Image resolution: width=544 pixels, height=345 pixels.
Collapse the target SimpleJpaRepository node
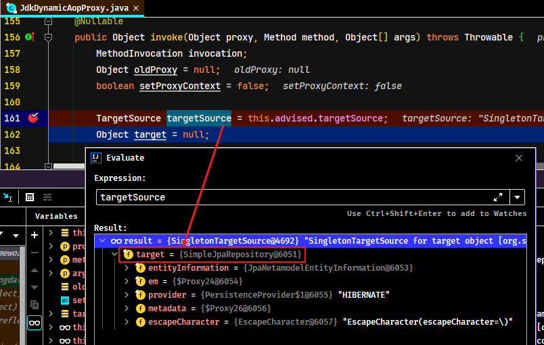pos(114,255)
